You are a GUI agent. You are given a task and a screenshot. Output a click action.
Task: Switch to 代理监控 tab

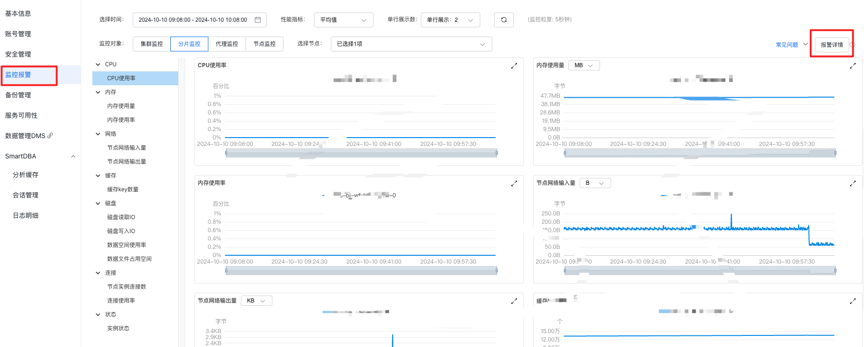227,44
